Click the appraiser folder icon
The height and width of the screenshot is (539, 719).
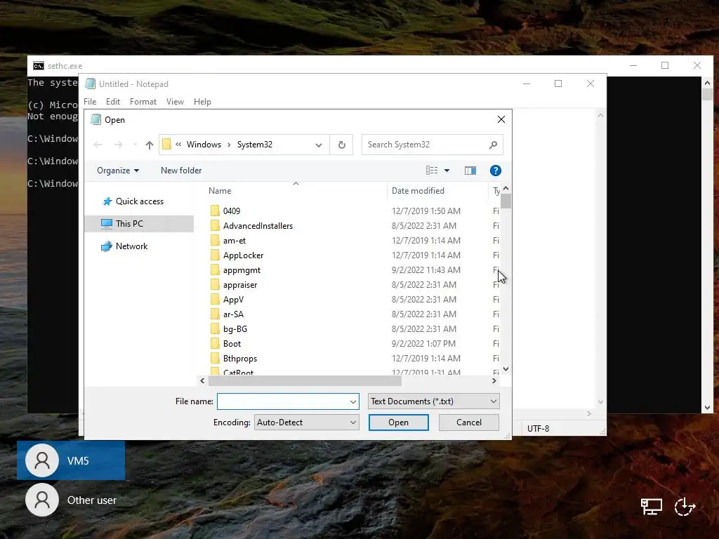pyautogui.click(x=215, y=285)
